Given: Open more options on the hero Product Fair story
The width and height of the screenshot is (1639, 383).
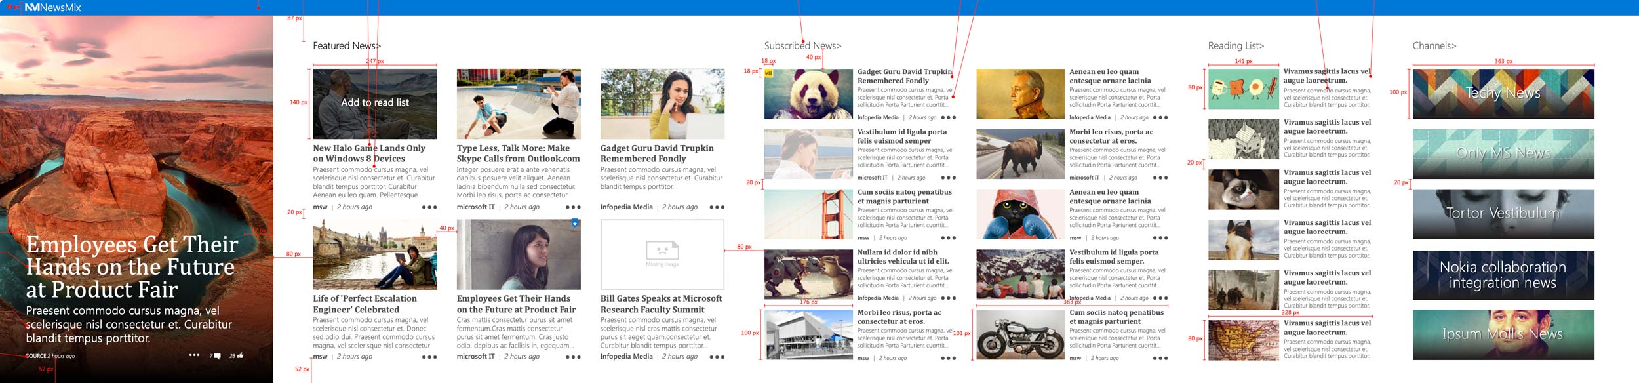Looking at the screenshot, I should [194, 355].
